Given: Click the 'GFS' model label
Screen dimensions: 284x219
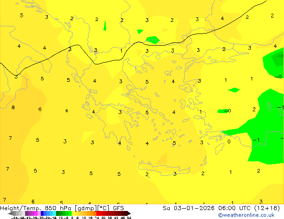Looking at the screenshot, I should click(118, 208).
